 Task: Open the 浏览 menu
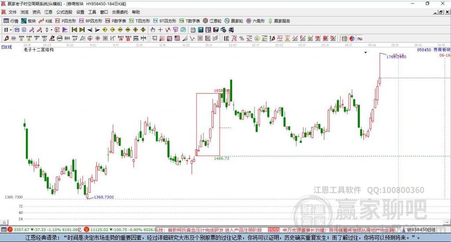tap(25, 12)
